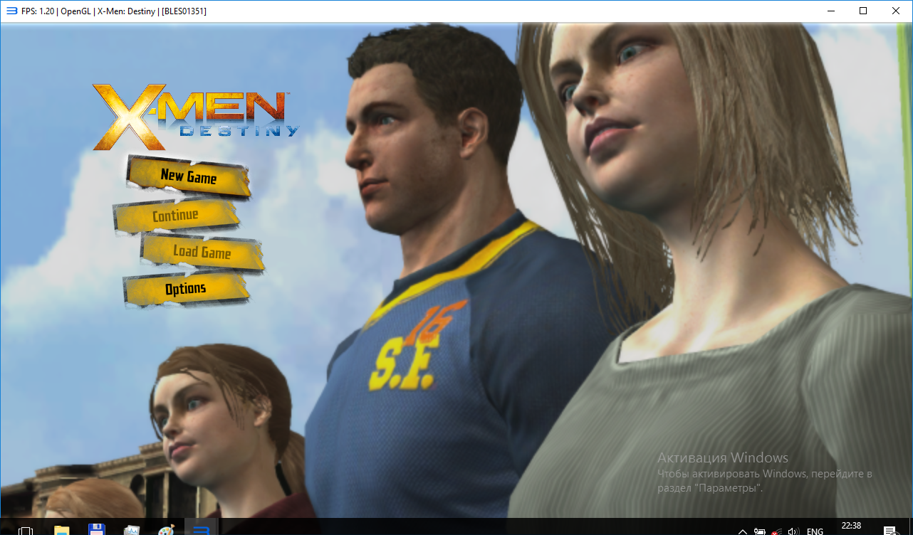913x535 pixels.
Task: Show hidden tray icons with the chevron
Action: click(x=743, y=531)
